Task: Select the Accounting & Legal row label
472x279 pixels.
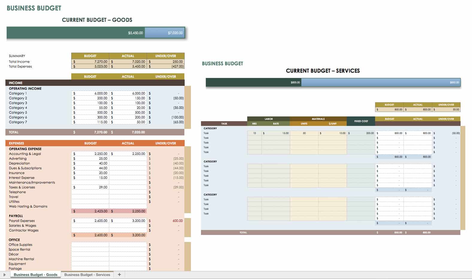Action: (x=25, y=154)
